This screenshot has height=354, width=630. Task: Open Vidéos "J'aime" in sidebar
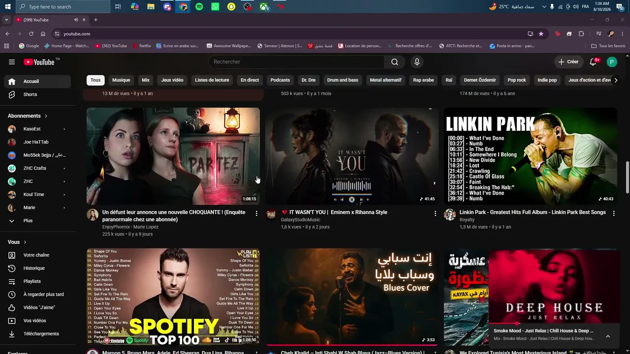(37, 307)
